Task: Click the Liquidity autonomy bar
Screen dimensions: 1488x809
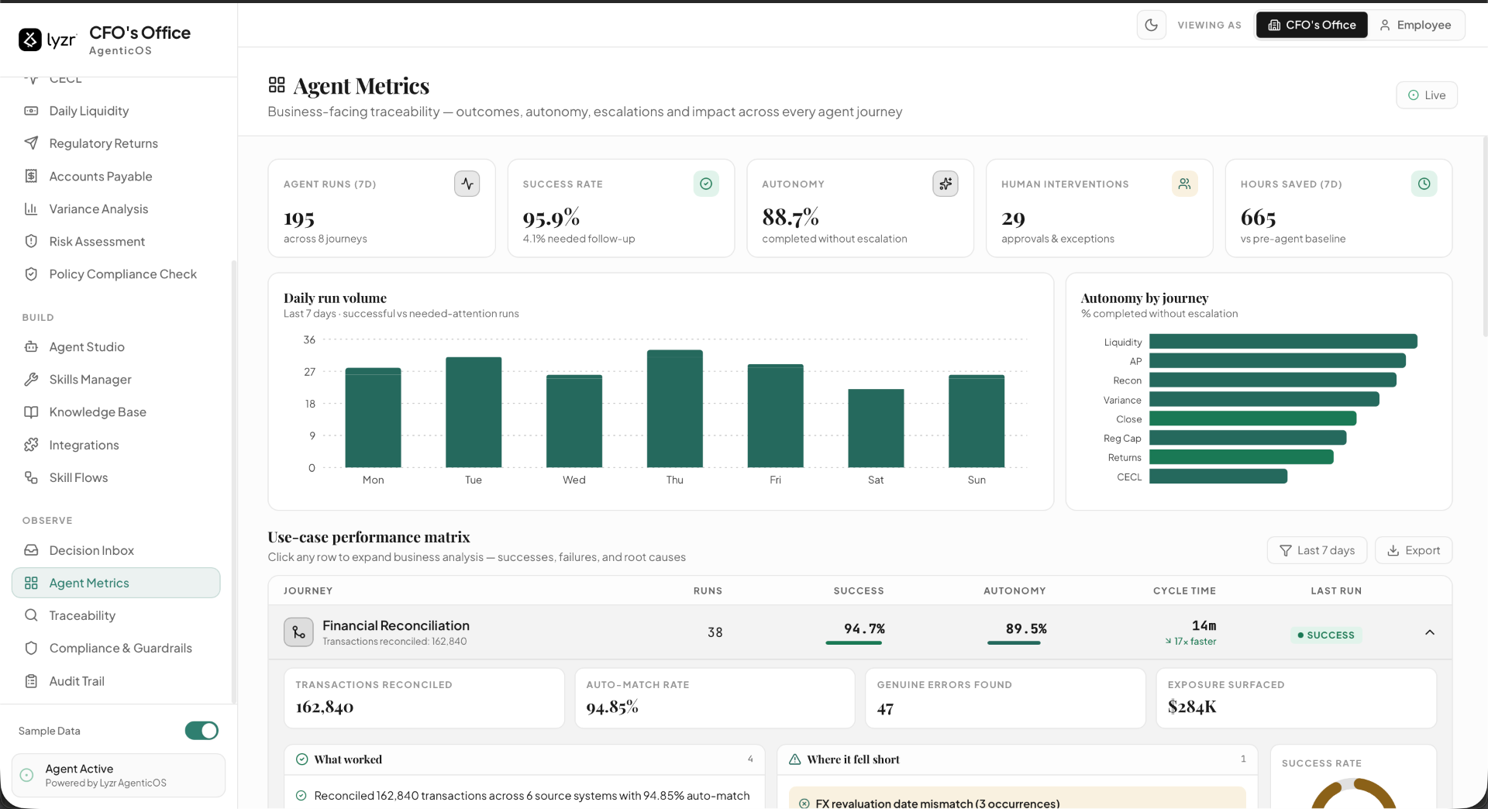Action: pos(1283,342)
